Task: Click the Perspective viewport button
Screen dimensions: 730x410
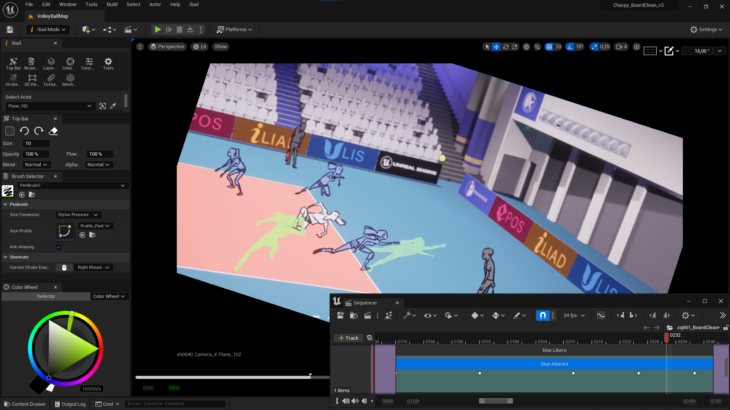Action: 167,47
